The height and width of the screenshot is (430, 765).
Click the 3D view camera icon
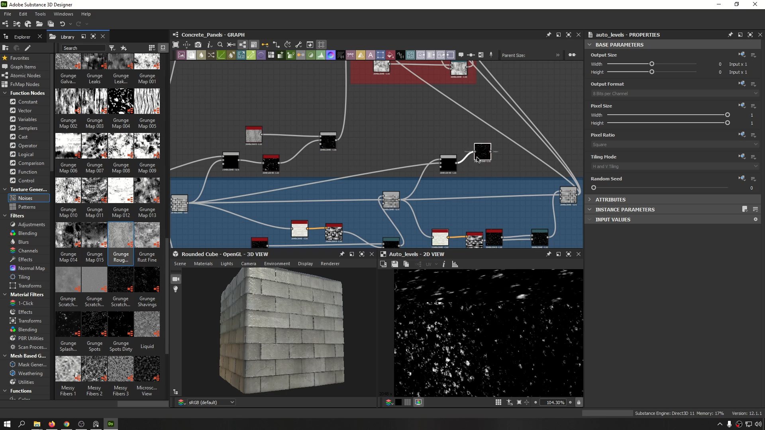tap(176, 279)
